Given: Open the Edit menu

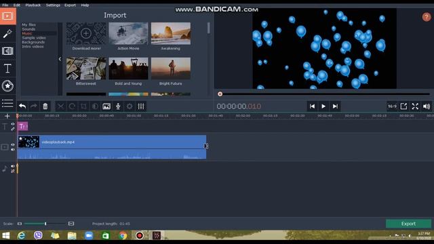Looking at the screenshot, I should click(16, 5).
